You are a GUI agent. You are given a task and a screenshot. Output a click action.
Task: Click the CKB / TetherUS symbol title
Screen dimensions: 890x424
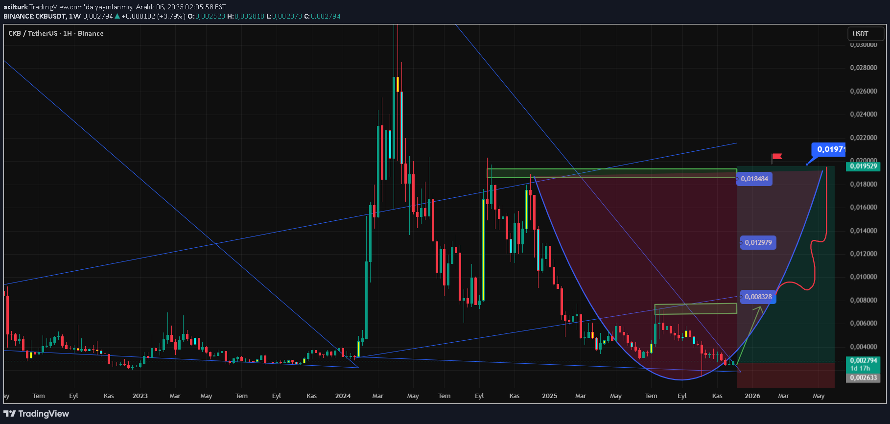point(56,33)
